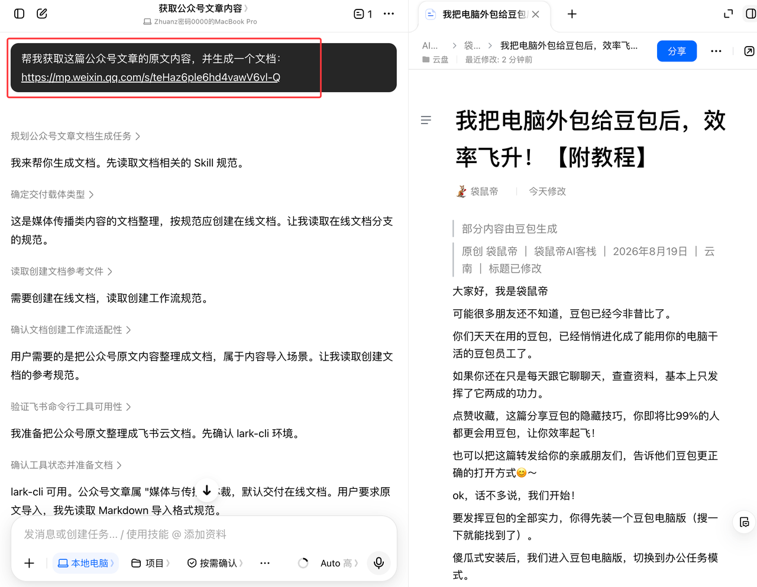The width and height of the screenshot is (757, 587).
Task: Expand the 确认工具状态并准备文档 step
Action: point(67,465)
